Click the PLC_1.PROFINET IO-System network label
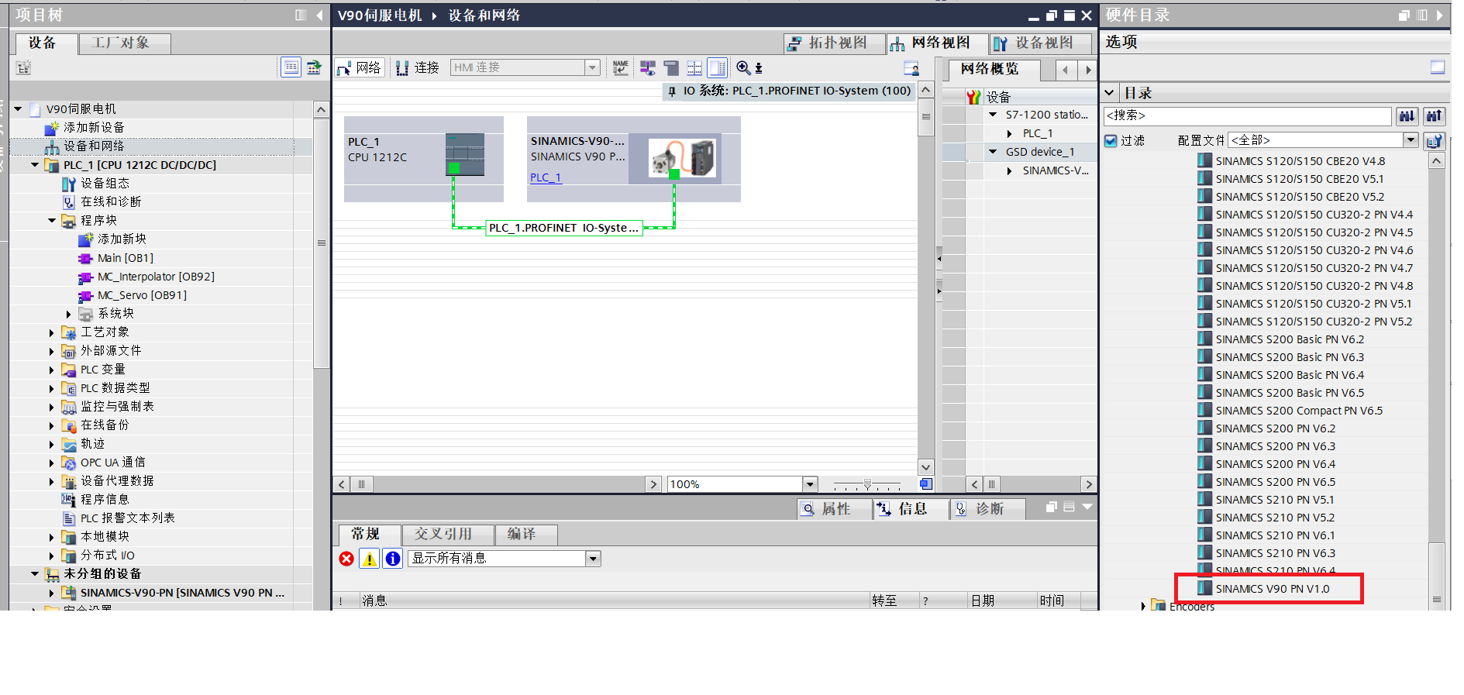The height and width of the screenshot is (695, 1464). [563, 228]
